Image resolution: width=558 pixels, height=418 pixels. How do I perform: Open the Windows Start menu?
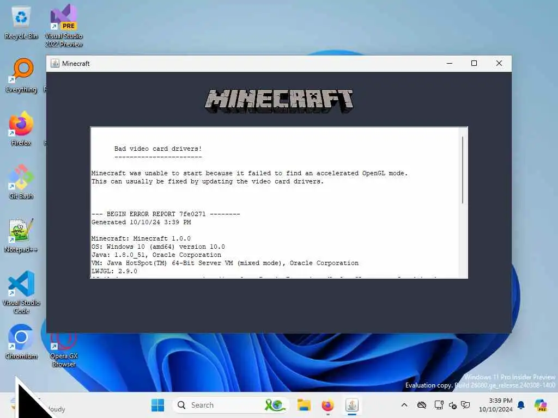coord(157,405)
